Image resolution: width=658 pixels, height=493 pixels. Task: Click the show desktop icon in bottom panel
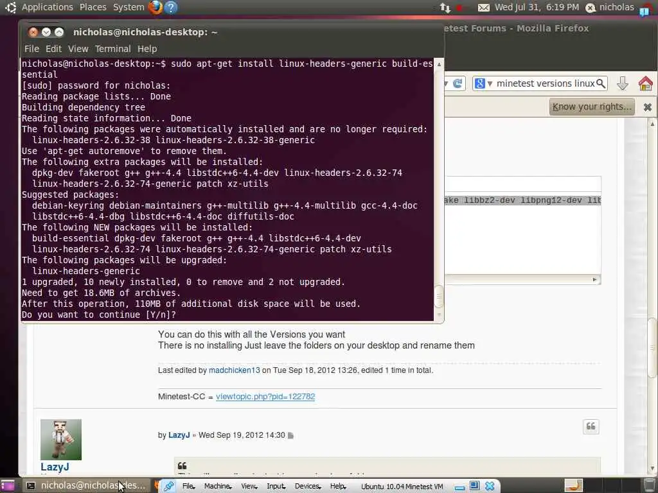[x=7, y=486]
